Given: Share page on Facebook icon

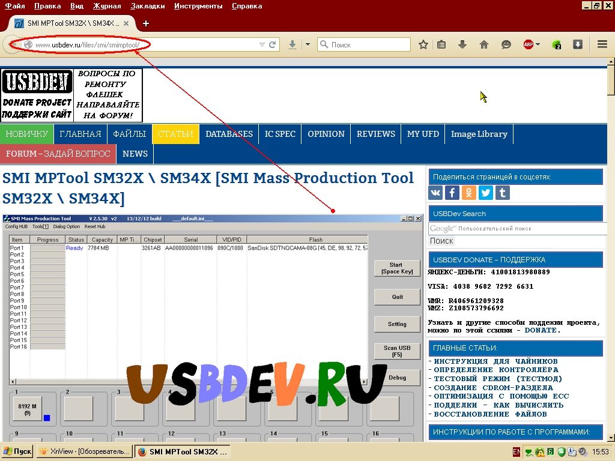Looking at the screenshot, I should [452, 193].
